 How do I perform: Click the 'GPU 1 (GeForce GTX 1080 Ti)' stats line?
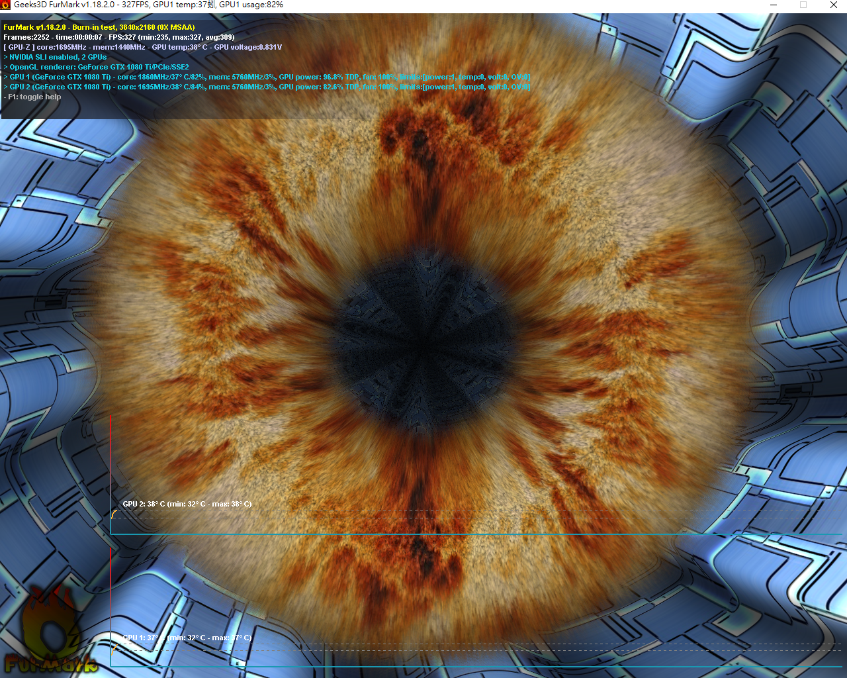coord(267,77)
